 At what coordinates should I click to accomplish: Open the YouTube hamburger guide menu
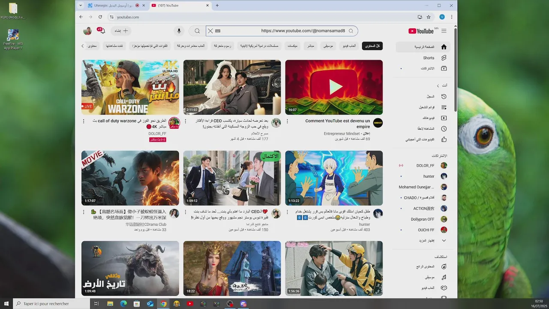click(443, 31)
